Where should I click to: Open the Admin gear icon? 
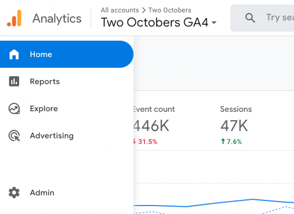pos(14,193)
